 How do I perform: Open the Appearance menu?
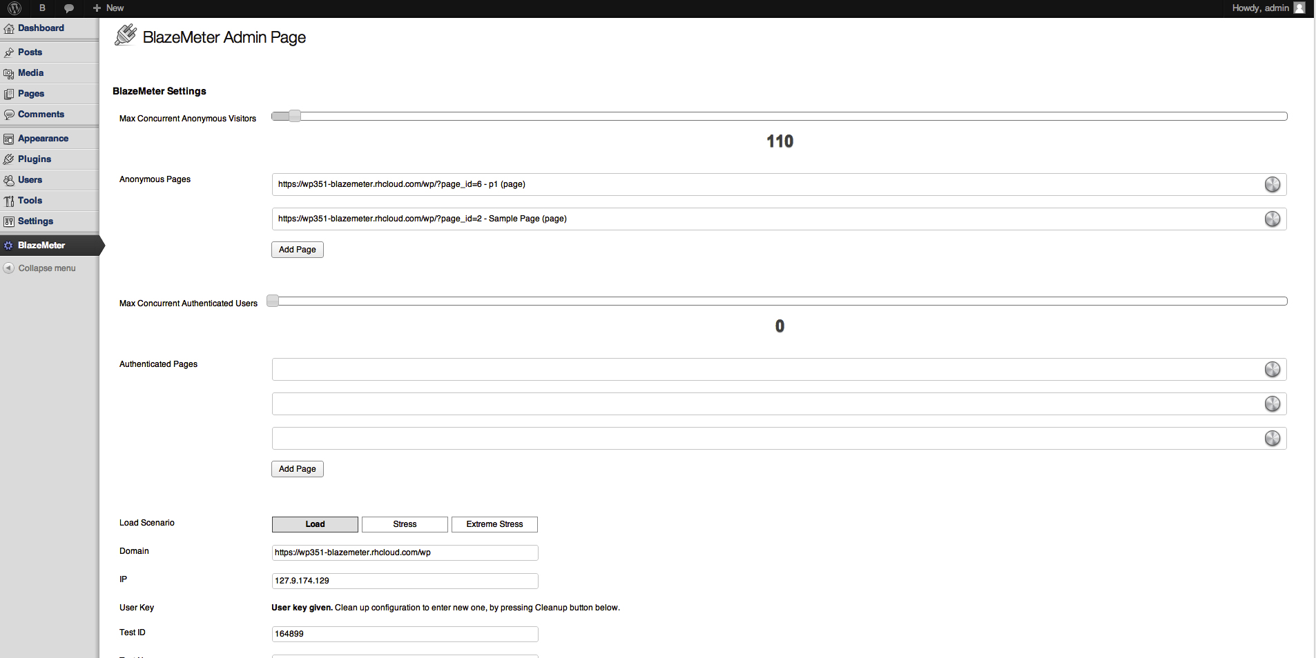(x=43, y=139)
